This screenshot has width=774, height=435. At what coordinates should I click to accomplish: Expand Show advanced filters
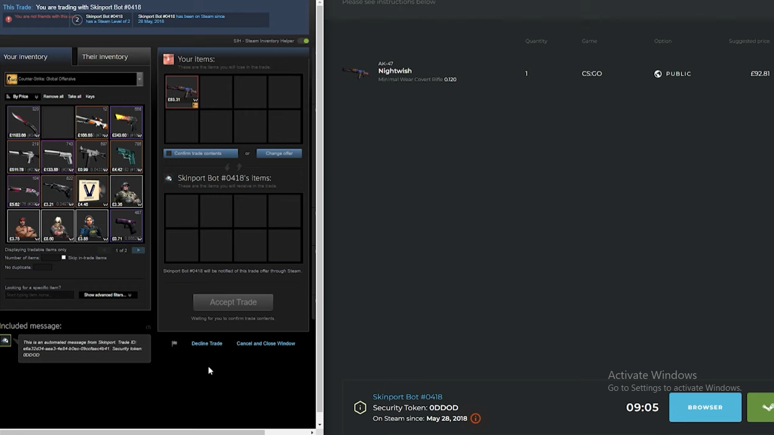click(x=108, y=295)
